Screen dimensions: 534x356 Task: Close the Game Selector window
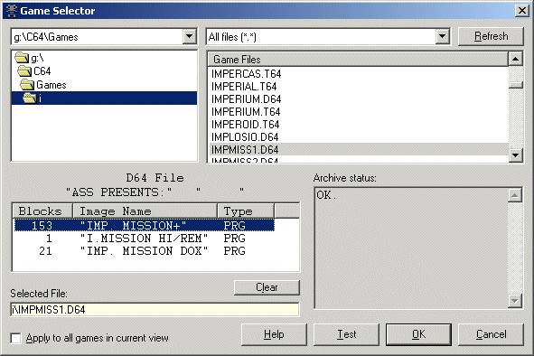(x=521, y=11)
